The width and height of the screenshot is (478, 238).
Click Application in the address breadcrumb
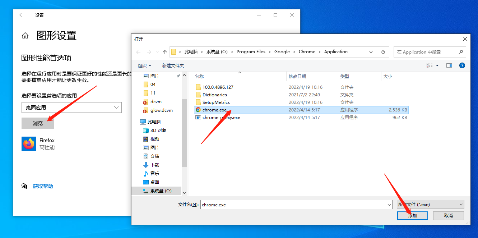point(336,52)
